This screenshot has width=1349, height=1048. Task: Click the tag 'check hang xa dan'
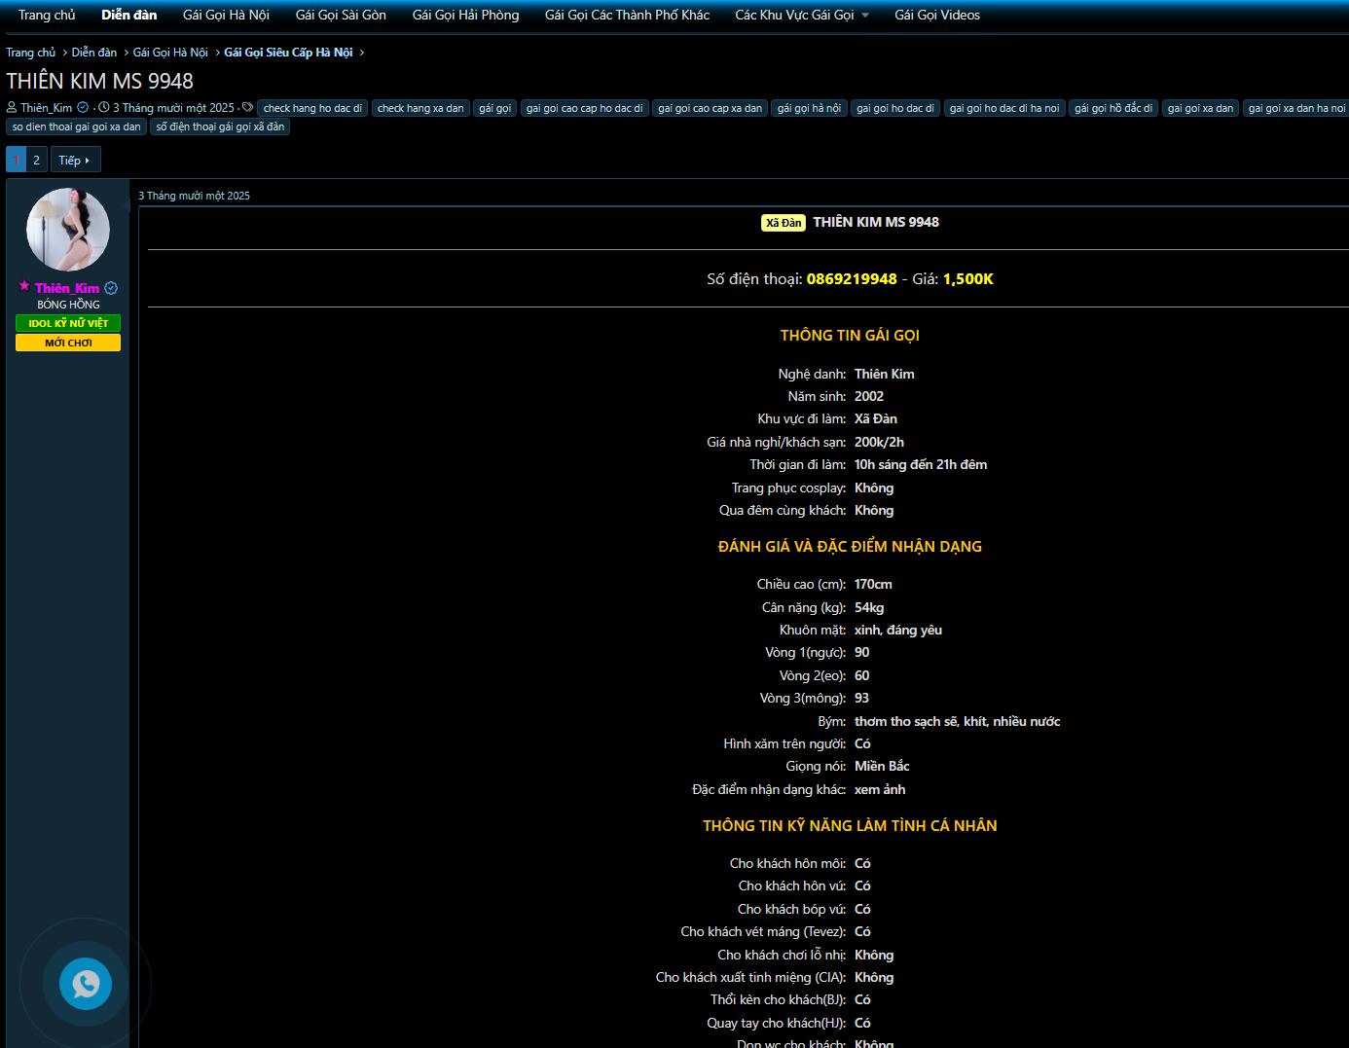coord(420,108)
